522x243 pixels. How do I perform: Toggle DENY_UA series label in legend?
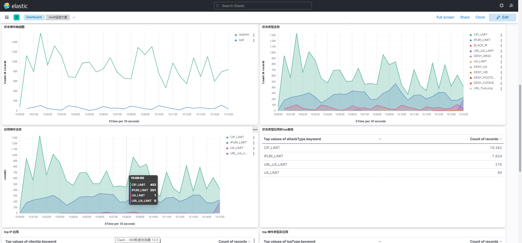point(480,67)
